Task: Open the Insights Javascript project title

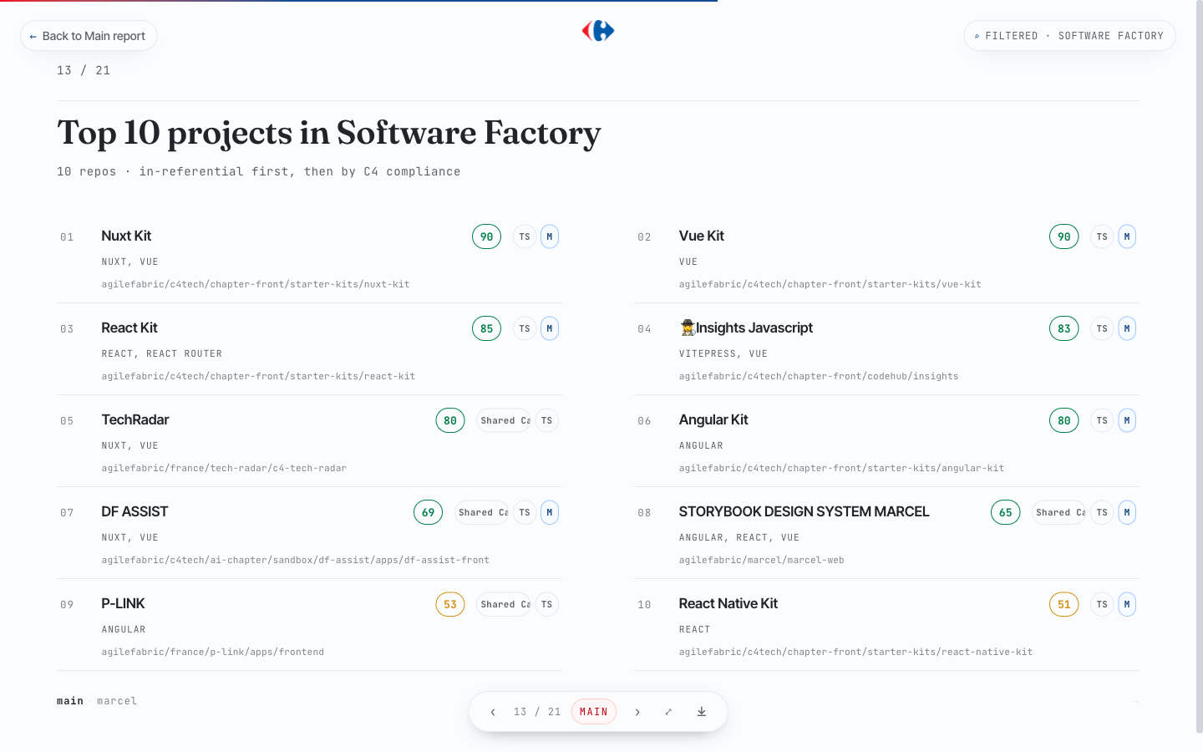Action: 746,328
